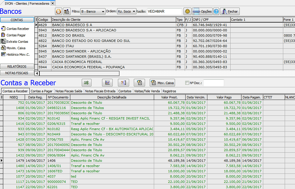Screen dimensions: 295x189
Task: Click the building icon left of Filtro
Action: click(x=67, y=11)
